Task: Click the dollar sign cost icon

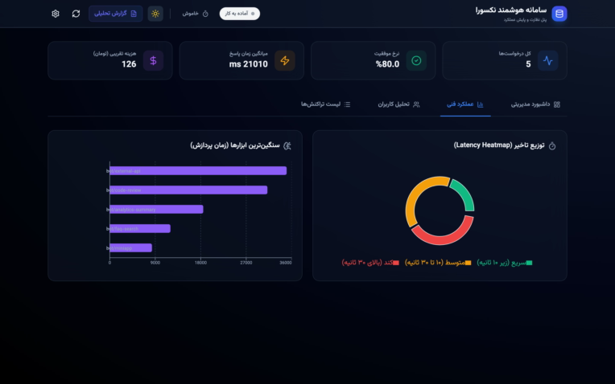Action: 154,61
